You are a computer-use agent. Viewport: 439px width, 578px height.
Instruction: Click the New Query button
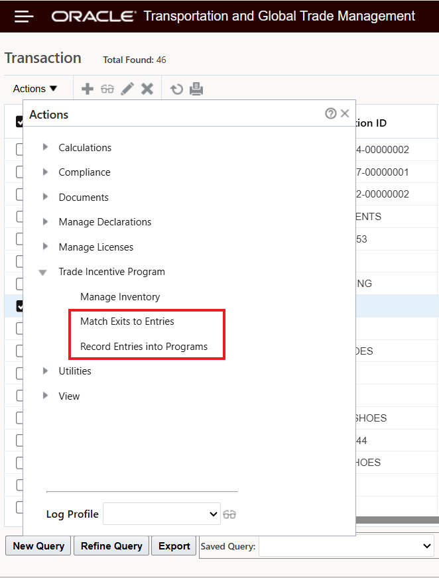pyautogui.click(x=38, y=546)
